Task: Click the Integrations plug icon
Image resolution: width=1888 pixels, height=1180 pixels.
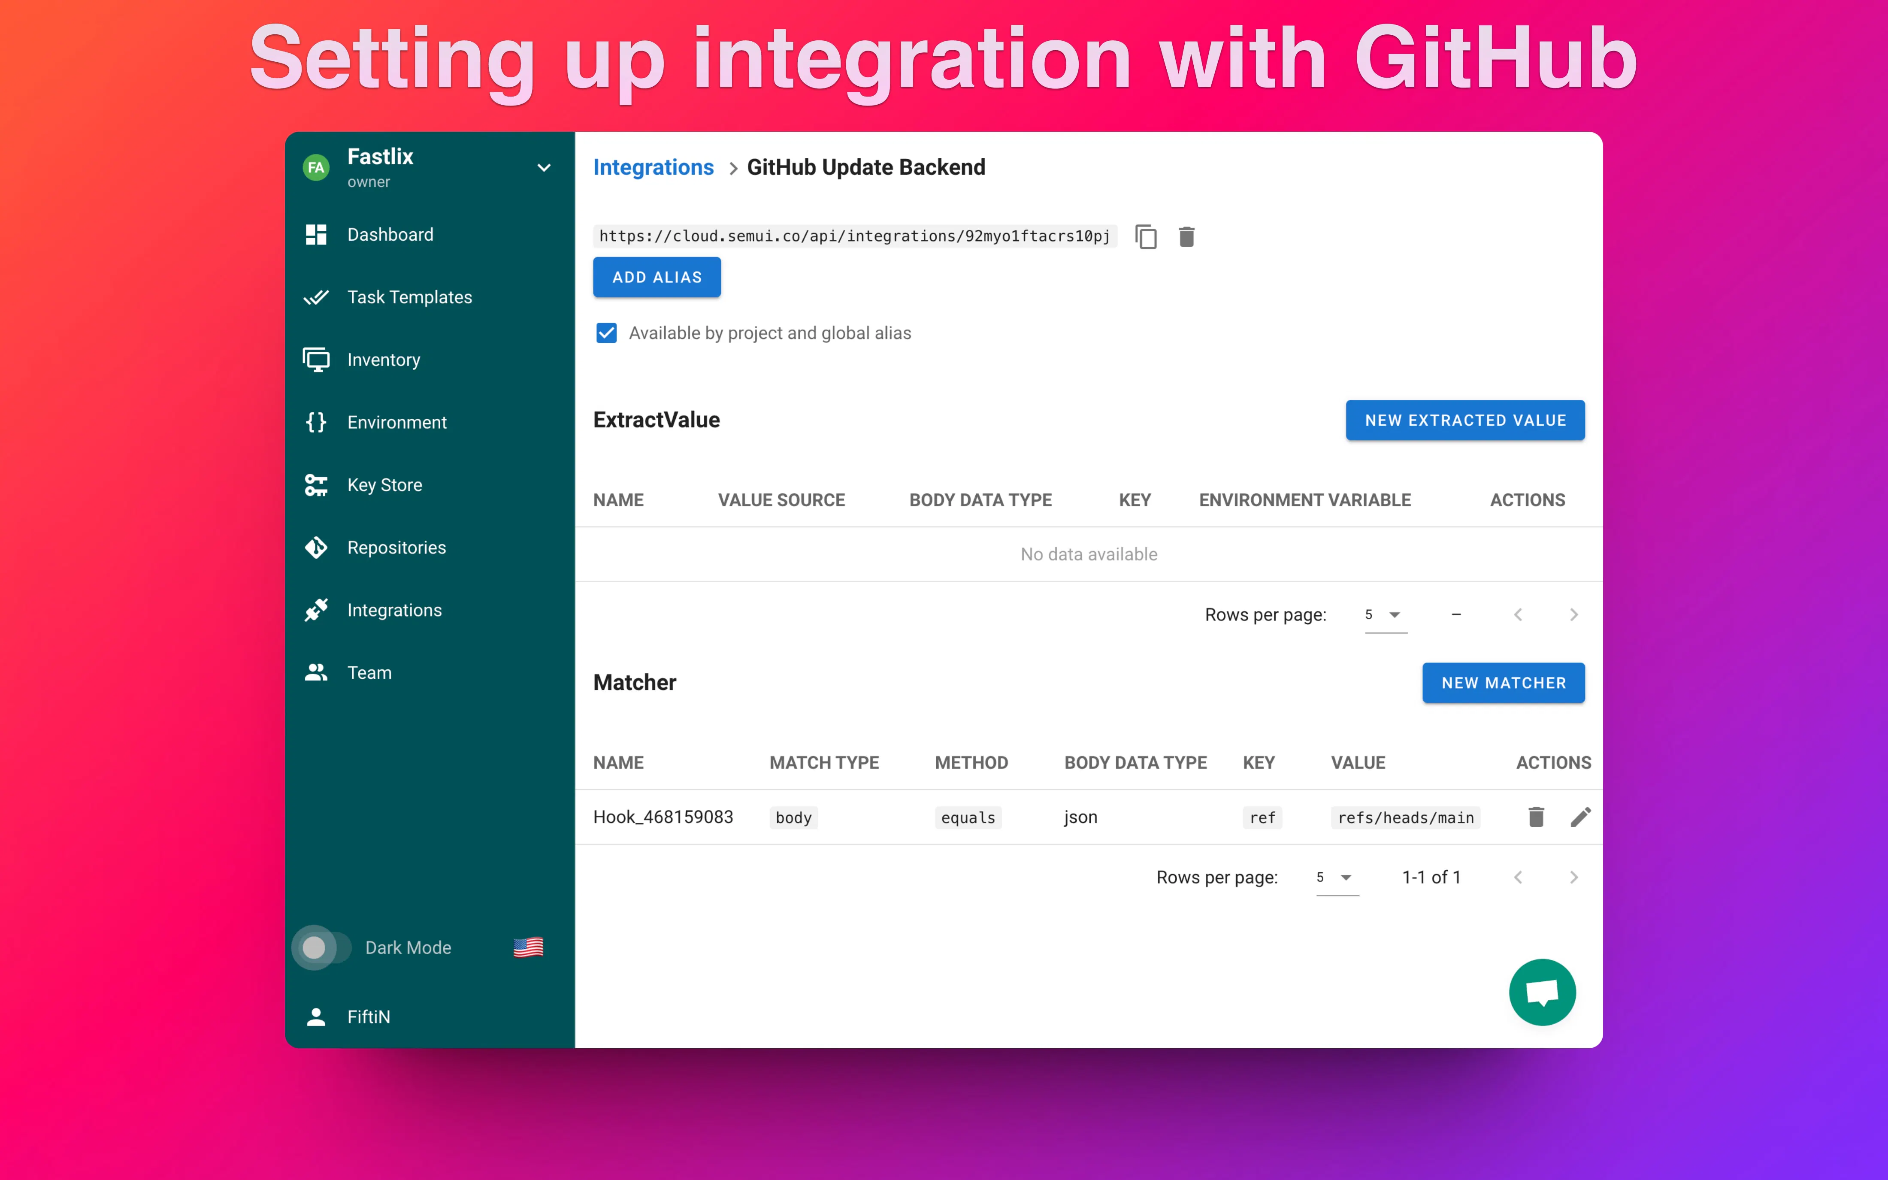Action: tap(316, 609)
